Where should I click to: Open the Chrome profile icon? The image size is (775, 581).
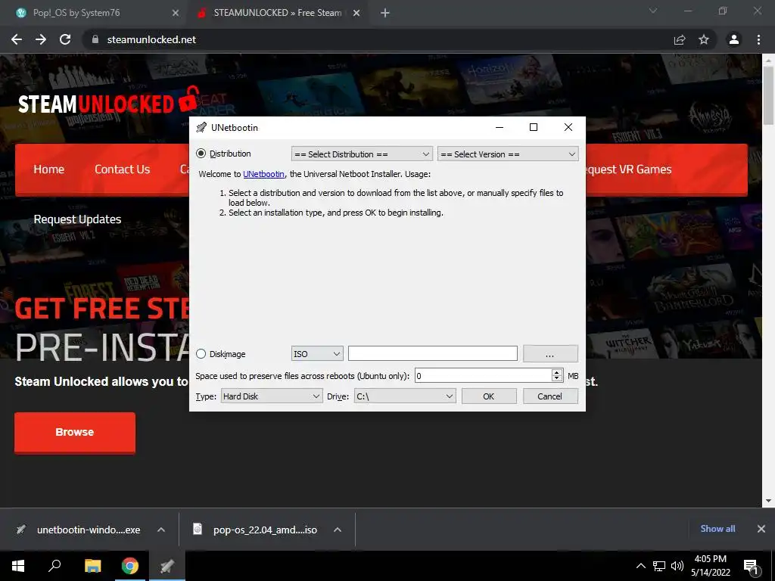tap(734, 39)
